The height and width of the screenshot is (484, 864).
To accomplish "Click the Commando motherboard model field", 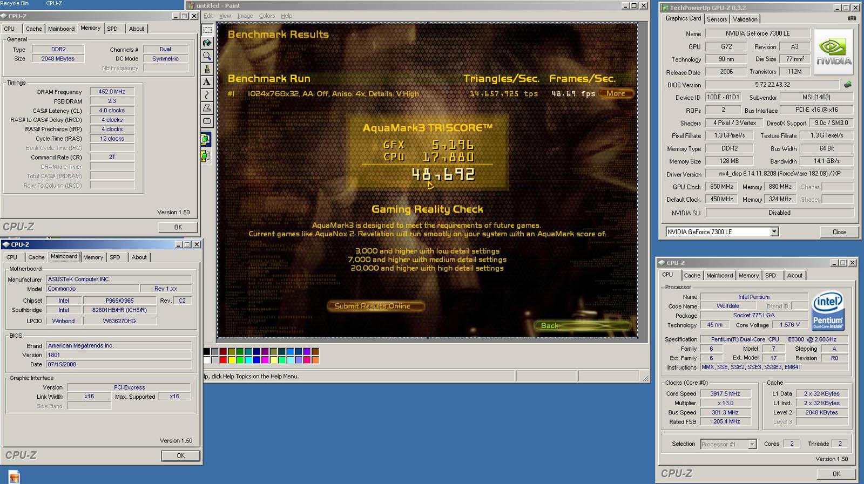I will click(x=92, y=289).
